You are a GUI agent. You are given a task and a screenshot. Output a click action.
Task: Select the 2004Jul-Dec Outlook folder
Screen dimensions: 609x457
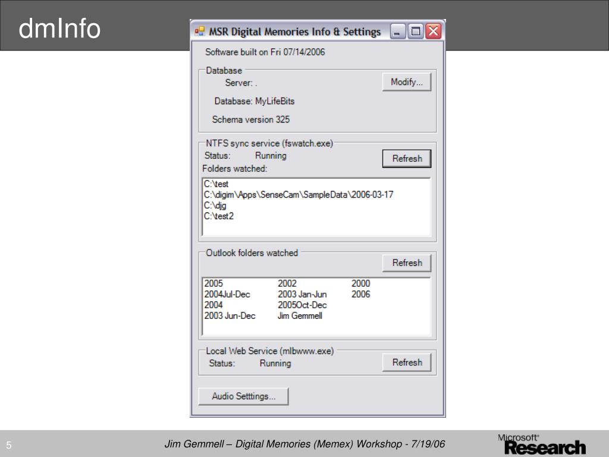227,295
